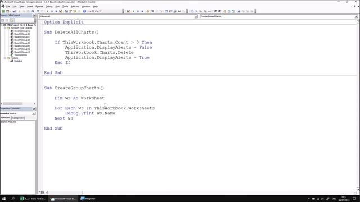The image size is (360, 202).
Task: Select Sheet8 (Group H) in Project tree
Action: click(x=22, y=52)
